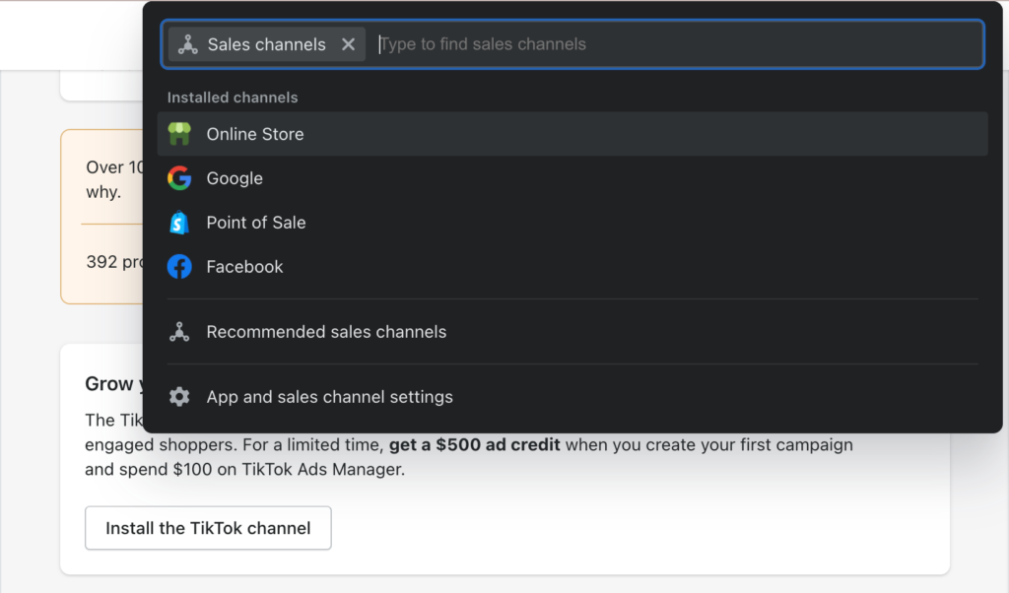The width and height of the screenshot is (1009, 593).
Task: Open the Google sales channel
Action: [235, 178]
